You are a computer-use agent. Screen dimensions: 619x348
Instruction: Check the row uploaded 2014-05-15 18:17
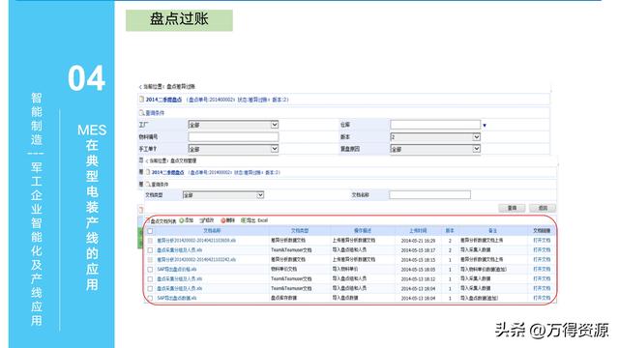(150, 250)
